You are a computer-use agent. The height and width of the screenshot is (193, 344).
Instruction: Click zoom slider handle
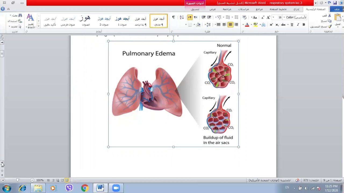tap(17, 180)
